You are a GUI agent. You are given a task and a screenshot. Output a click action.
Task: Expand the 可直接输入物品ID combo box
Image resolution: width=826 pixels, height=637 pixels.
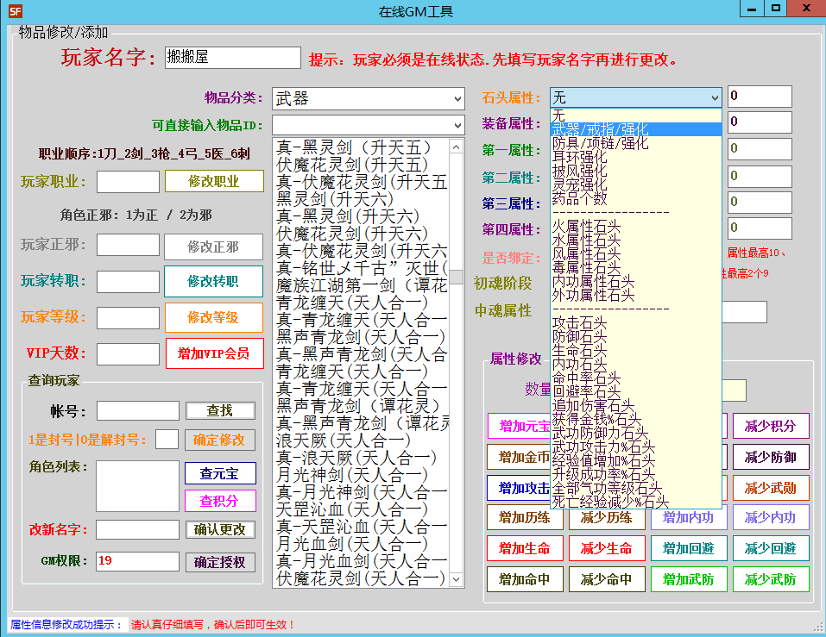tap(456, 125)
